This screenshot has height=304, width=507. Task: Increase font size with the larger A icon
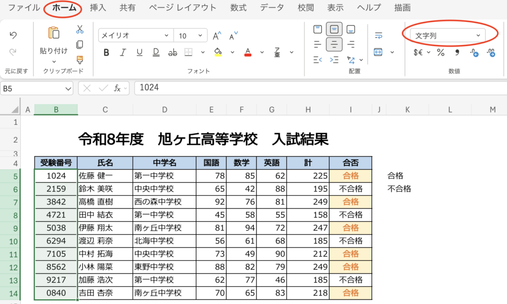pyautogui.click(x=216, y=36)
